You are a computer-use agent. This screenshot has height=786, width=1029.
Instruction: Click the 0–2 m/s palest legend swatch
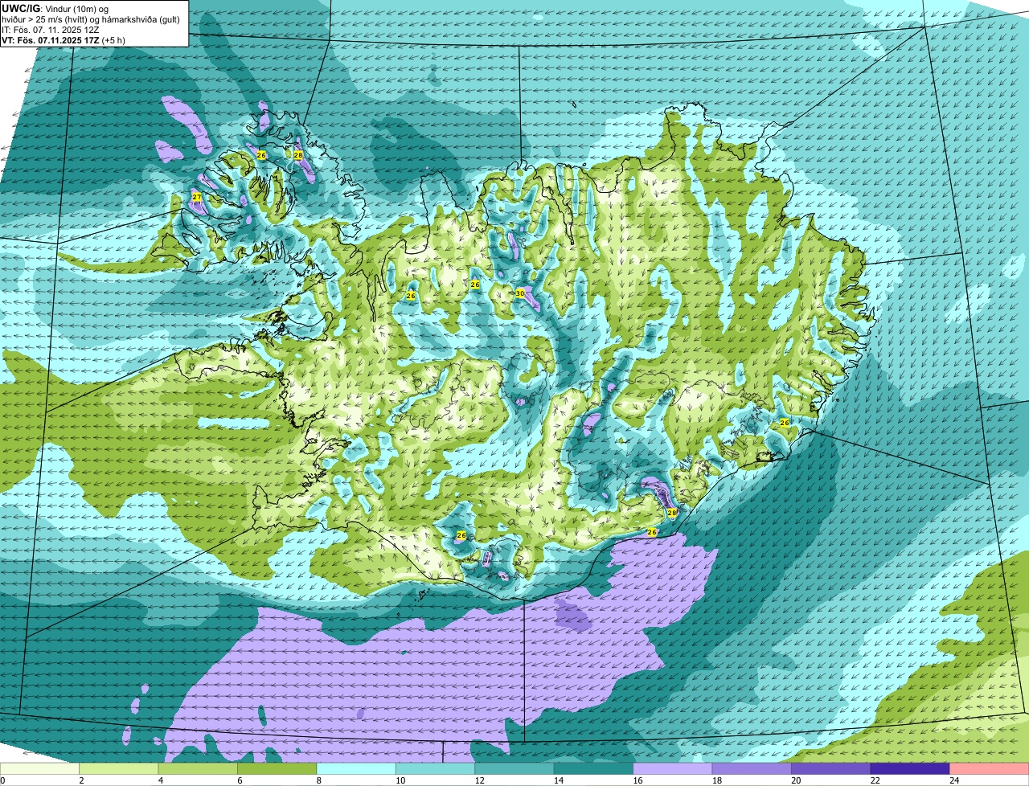(40, 768)
